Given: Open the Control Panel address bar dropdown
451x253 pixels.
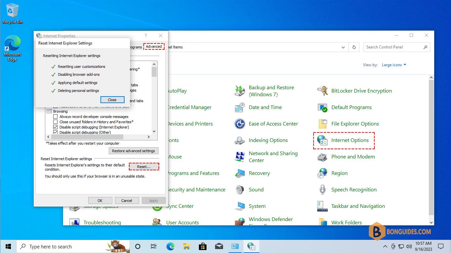Looking at the screenshot, I should point(343,47).
